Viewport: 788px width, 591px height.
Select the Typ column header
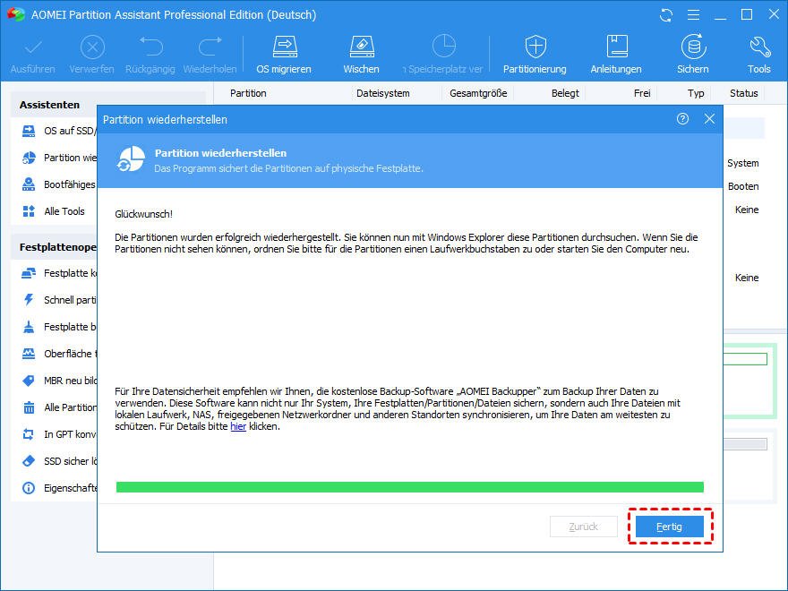tap(696, 93)
